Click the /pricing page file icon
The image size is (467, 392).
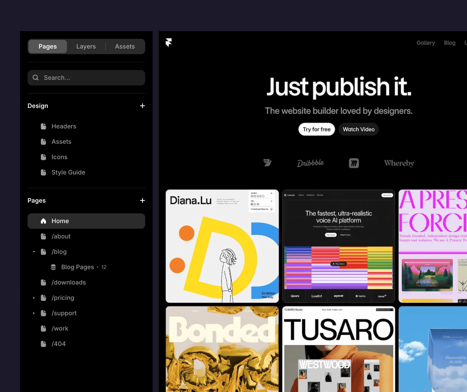[x=43, y=298]
